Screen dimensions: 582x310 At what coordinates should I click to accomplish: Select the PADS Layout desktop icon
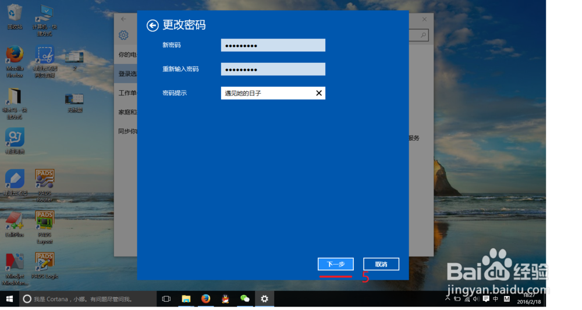click(45, 227)
